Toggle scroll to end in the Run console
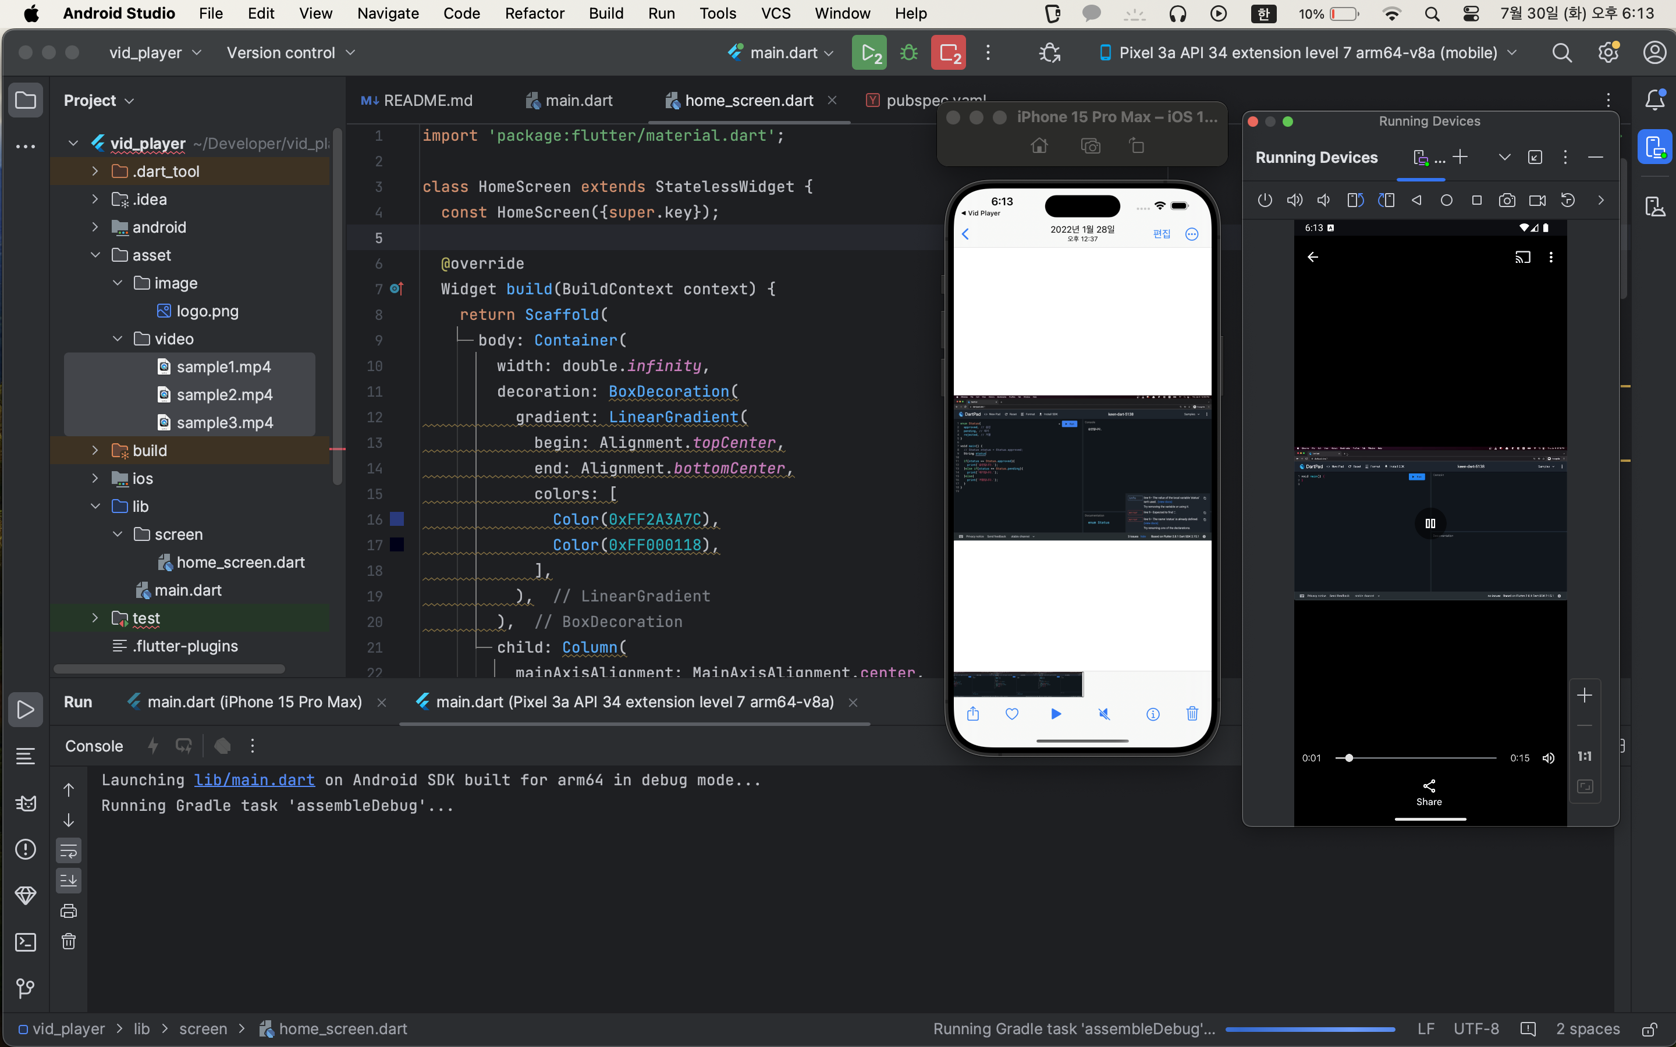Viewport: 1676px width, 1047px height. [69, 881]
